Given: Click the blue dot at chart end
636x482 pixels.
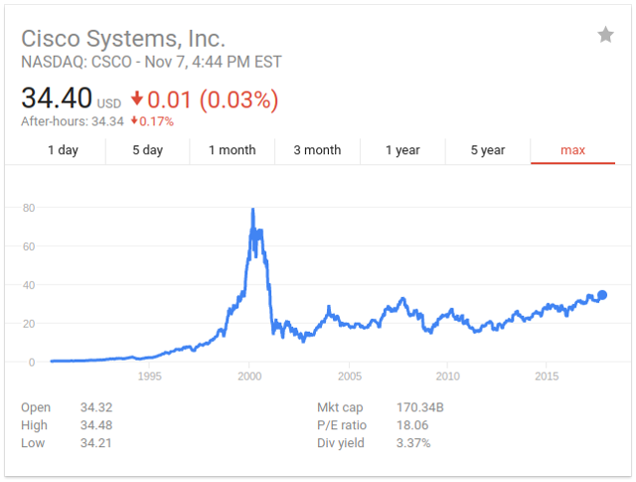Looking at the screenshot, I should tap(601, 295).
